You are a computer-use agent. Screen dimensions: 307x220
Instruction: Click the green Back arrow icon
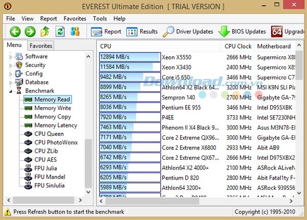(15, 32)
